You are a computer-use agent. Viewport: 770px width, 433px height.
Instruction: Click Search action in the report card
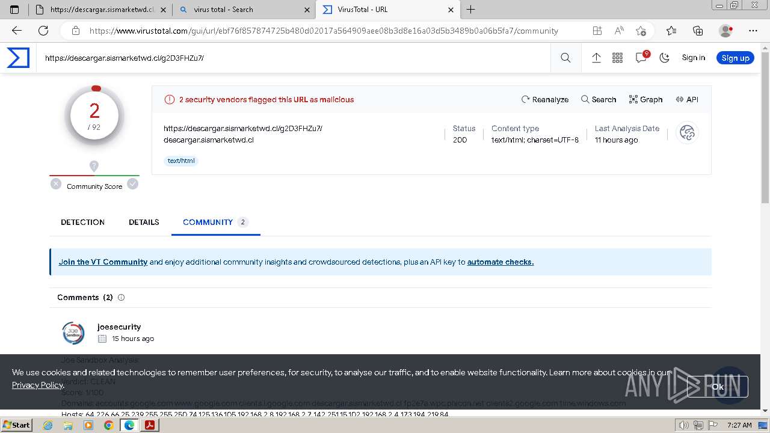coord(599,99)
